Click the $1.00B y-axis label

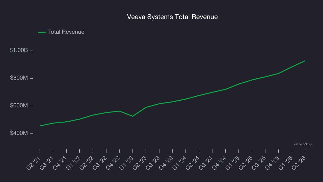(x=19, y=50)
